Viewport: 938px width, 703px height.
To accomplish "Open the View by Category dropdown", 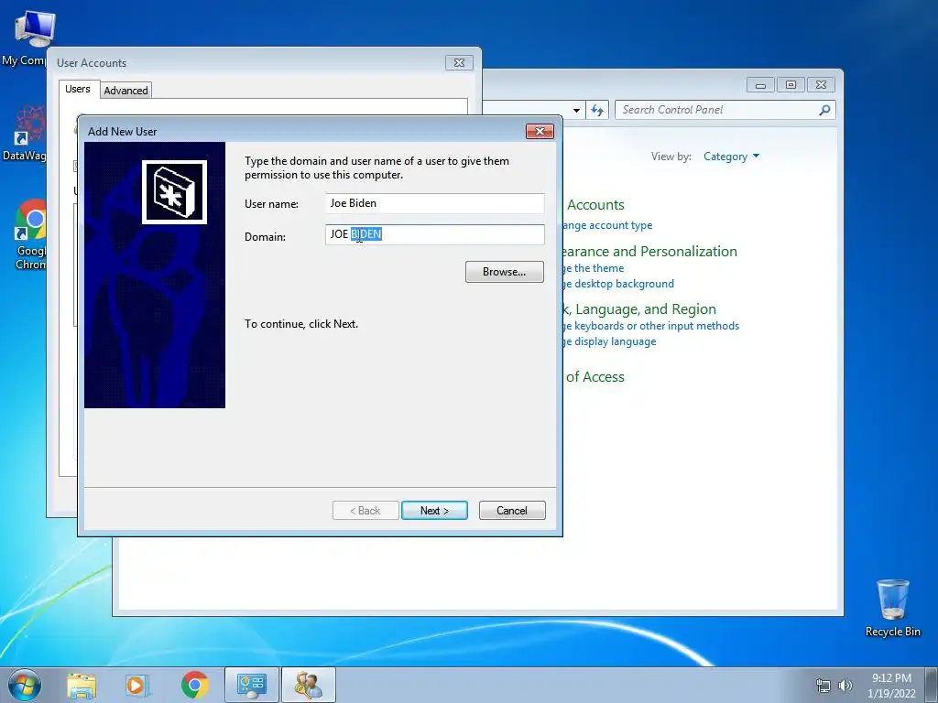I will (x=731, y=157).
